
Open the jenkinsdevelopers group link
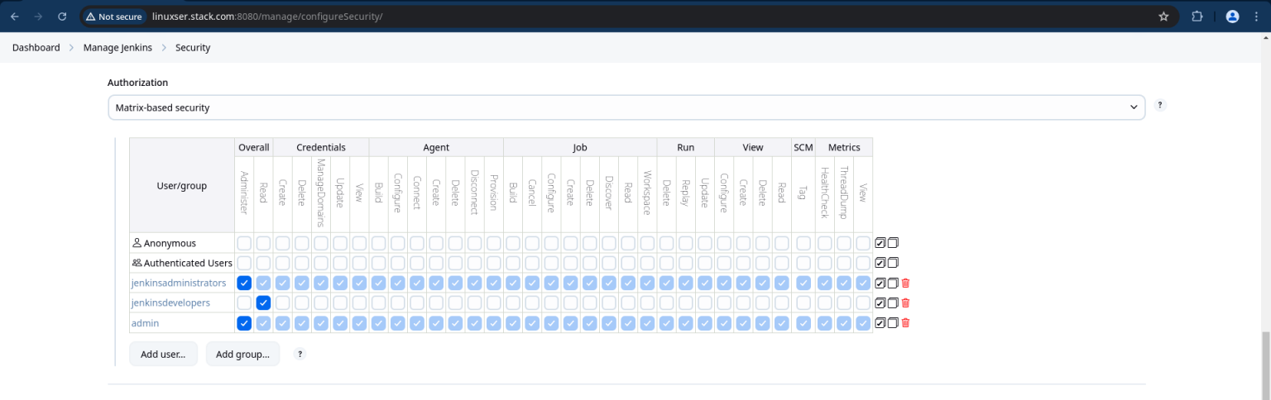tap(170, 303)
